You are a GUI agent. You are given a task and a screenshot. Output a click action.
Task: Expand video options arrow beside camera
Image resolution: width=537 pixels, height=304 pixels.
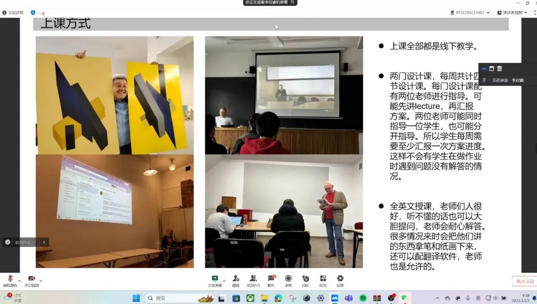(41, 281)
